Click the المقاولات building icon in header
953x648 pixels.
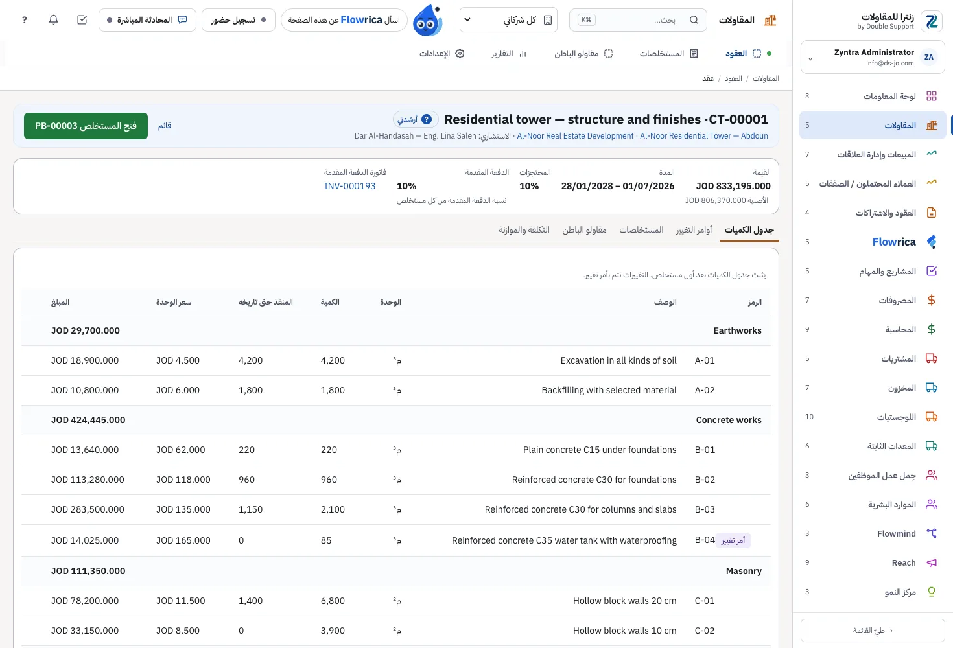[770, 20]
